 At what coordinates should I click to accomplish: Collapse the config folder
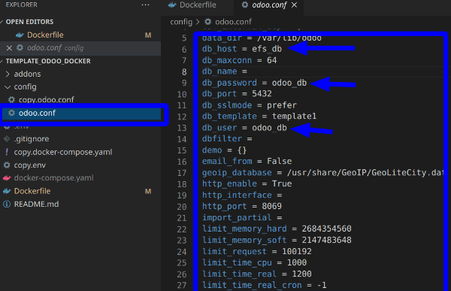pyautogui.click(x=25, y=86)
